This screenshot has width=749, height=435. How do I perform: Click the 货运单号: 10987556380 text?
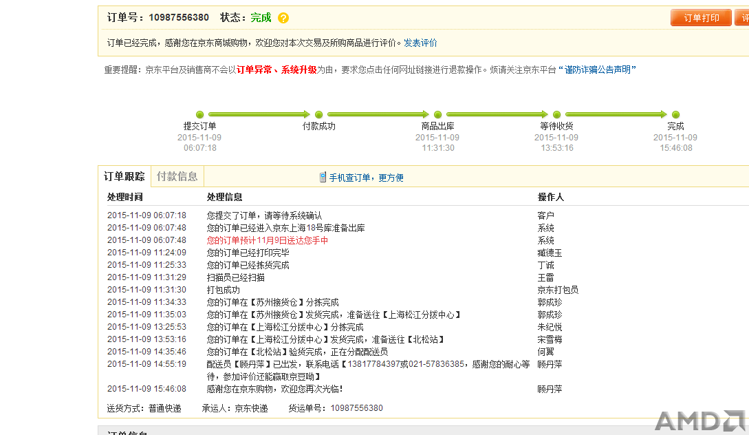tap(336, 408)
